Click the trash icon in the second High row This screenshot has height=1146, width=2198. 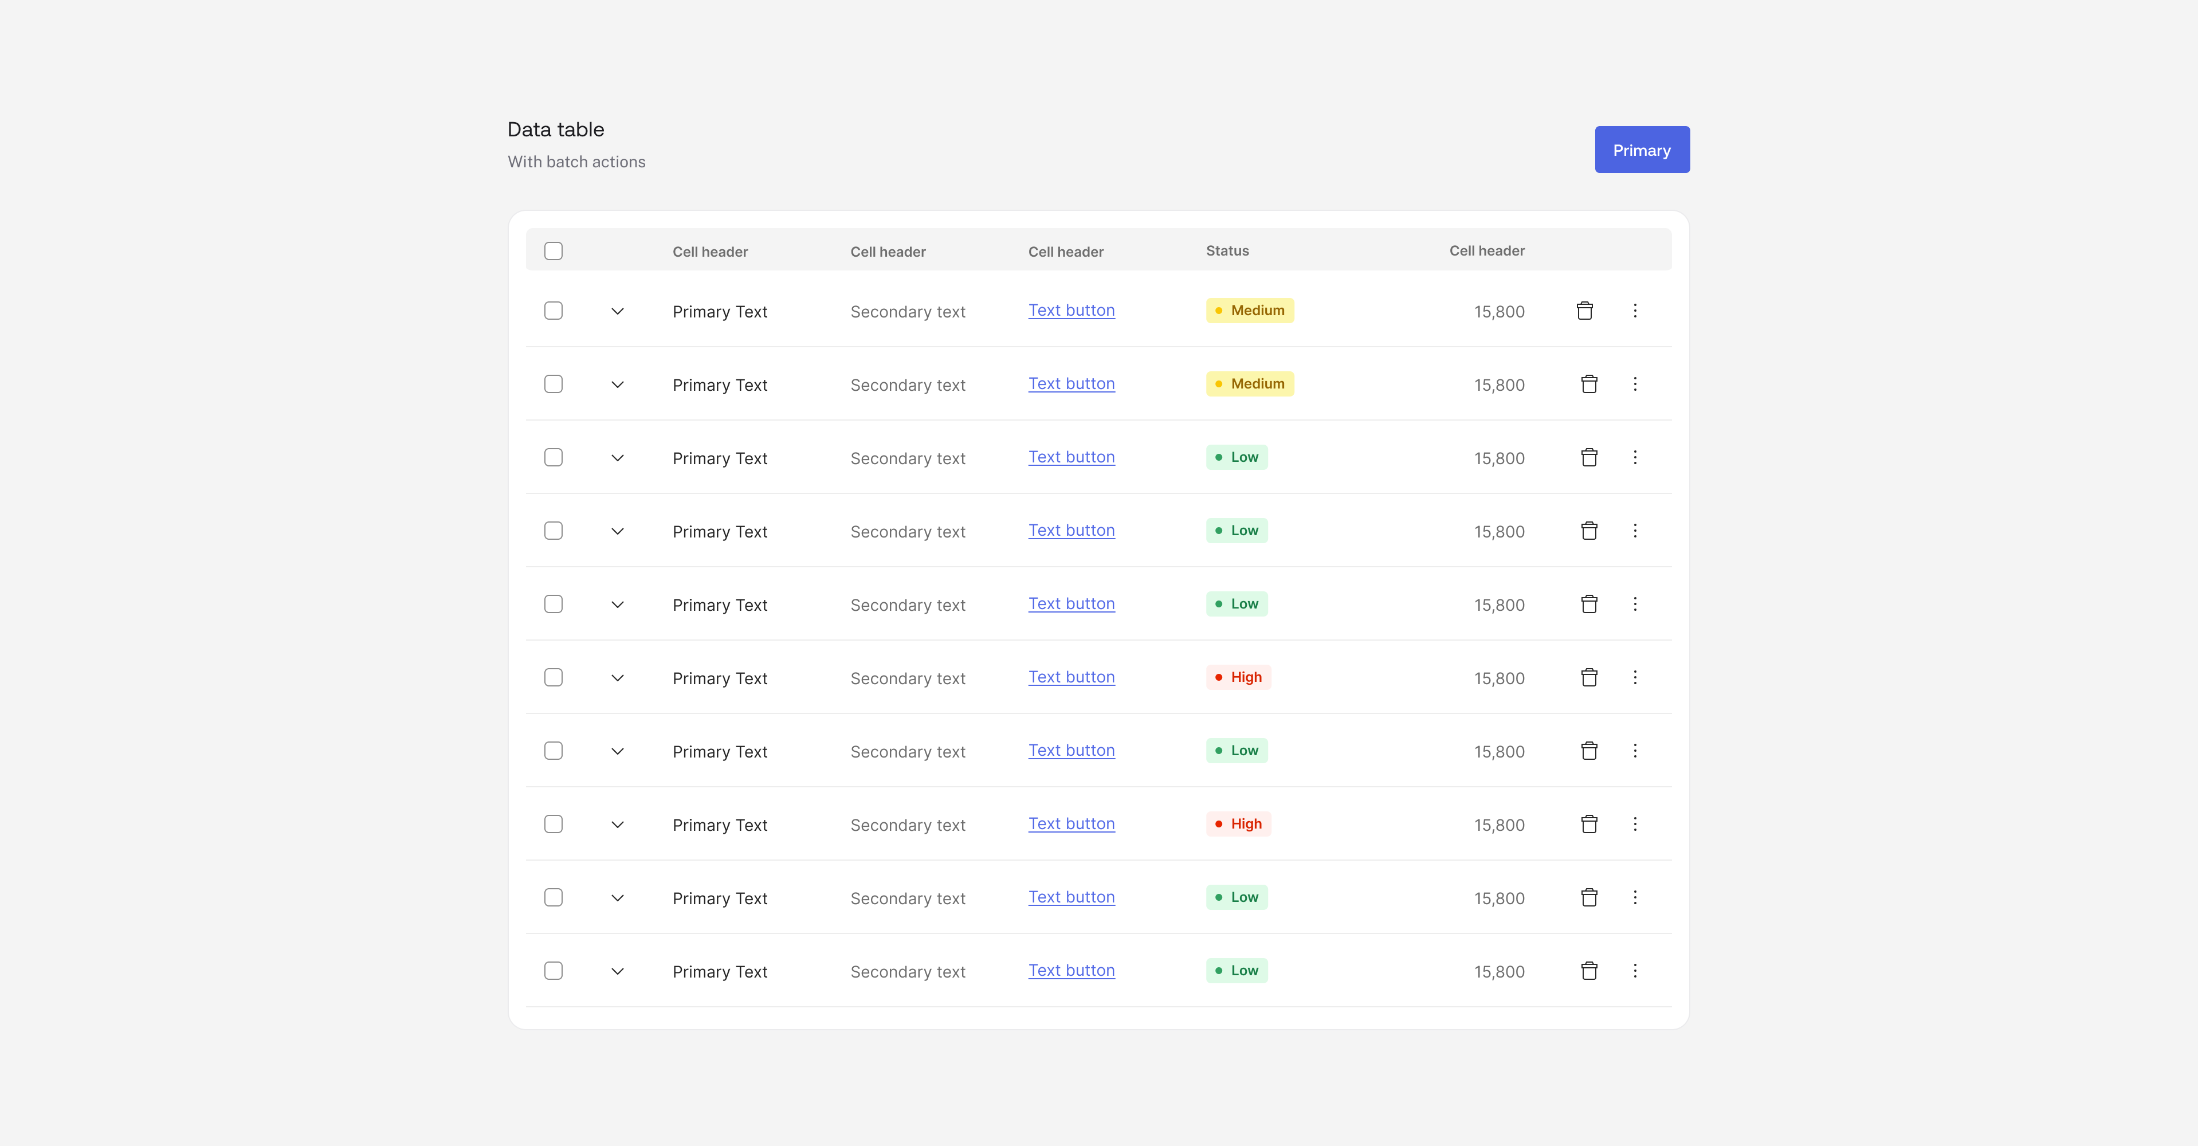tap(1589, 825)
